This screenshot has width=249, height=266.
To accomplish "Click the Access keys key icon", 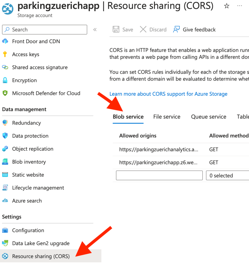I will [x=5, y=54].
